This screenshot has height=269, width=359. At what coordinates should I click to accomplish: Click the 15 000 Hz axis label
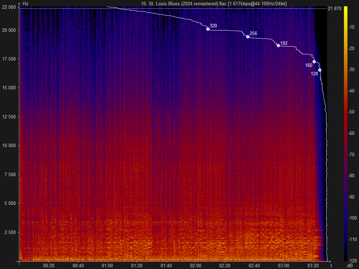coord(9,88)
